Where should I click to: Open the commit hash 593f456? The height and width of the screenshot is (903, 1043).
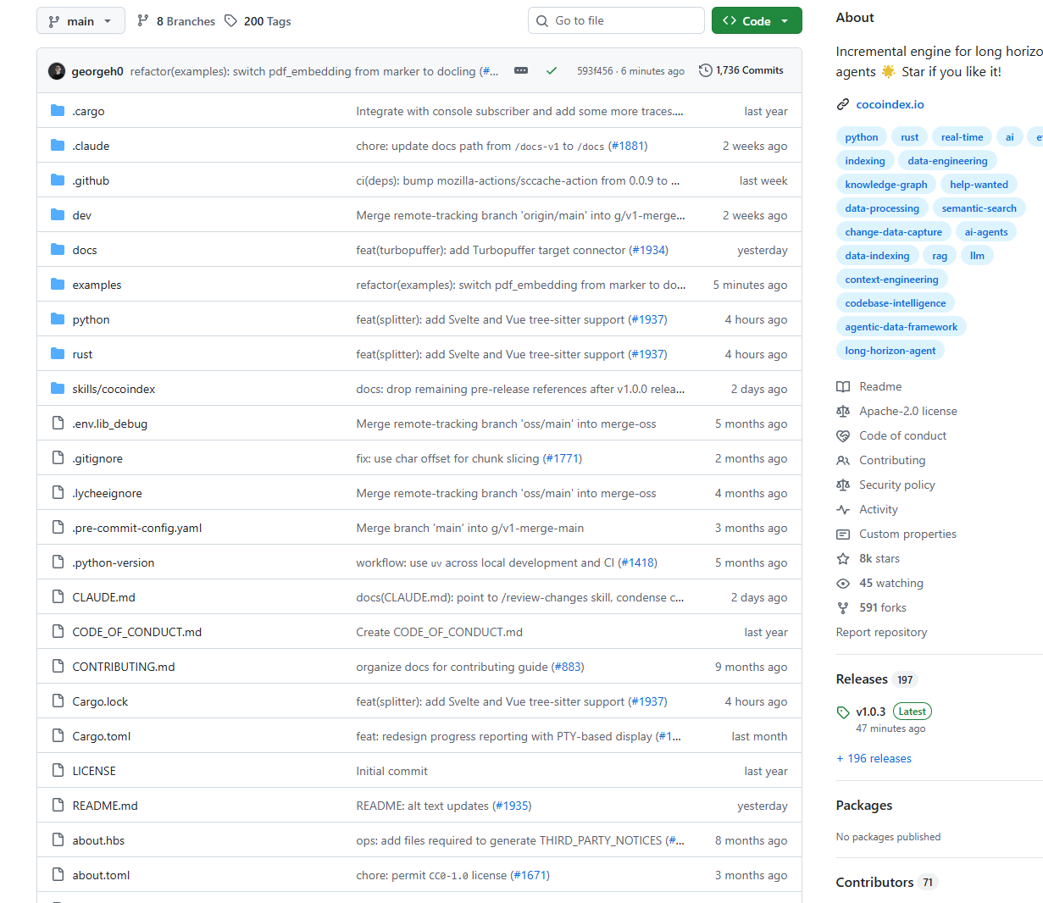(595, 71)
